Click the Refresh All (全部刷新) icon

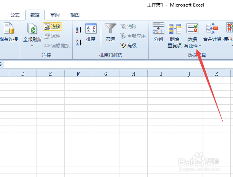tap(32, 28)
